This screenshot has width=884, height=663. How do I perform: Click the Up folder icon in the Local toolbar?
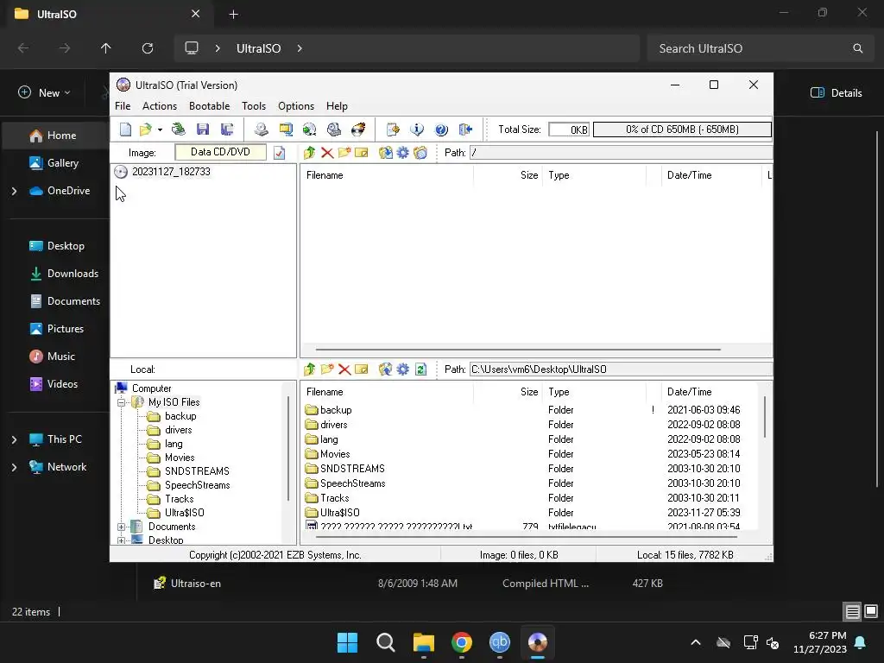[310, 369]
